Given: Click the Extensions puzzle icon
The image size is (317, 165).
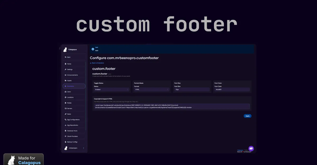Looking at the screenshot, I should (x=65, y=86).
